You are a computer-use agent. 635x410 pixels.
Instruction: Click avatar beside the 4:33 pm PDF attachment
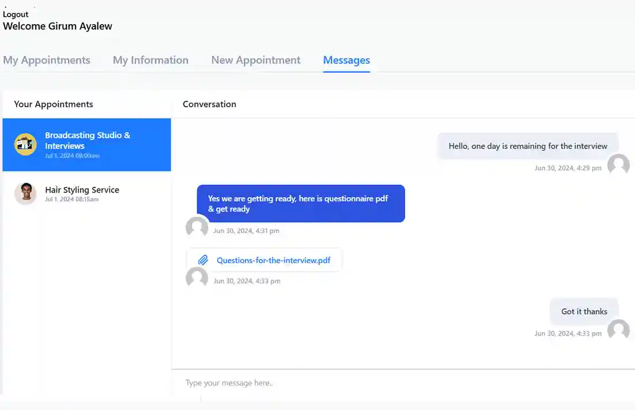coord(196,278)
